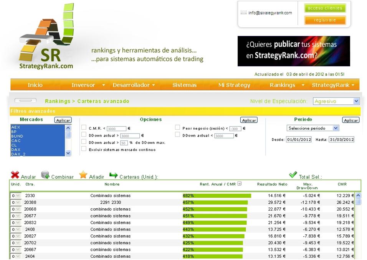The width and height of the screenshot is (367, 260).
Task: Click the StrategyRank.com logo
Action: [x=46, y=36]
